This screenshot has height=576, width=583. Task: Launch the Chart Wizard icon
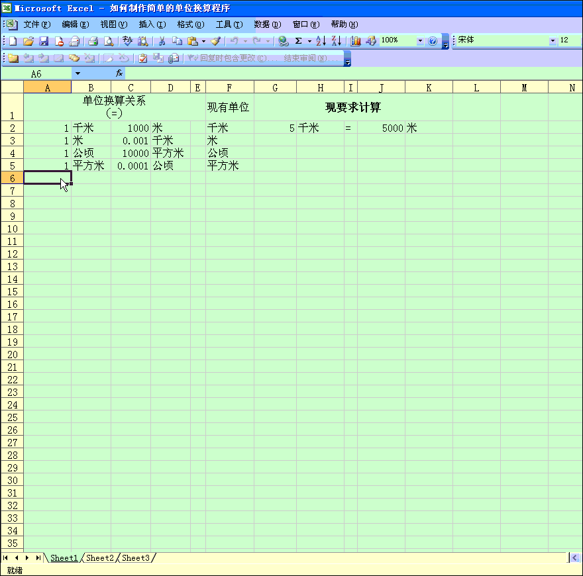pos(356,41)
